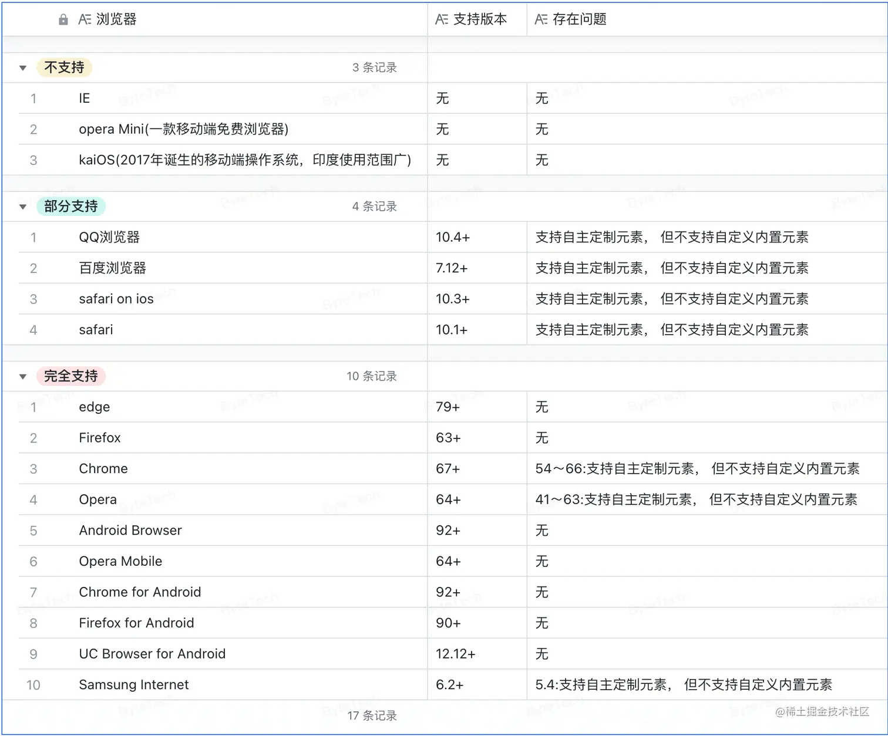Select the 10.3+ version cell
The width and height of the screenshot is (888, 736).
tap(477, 299)
